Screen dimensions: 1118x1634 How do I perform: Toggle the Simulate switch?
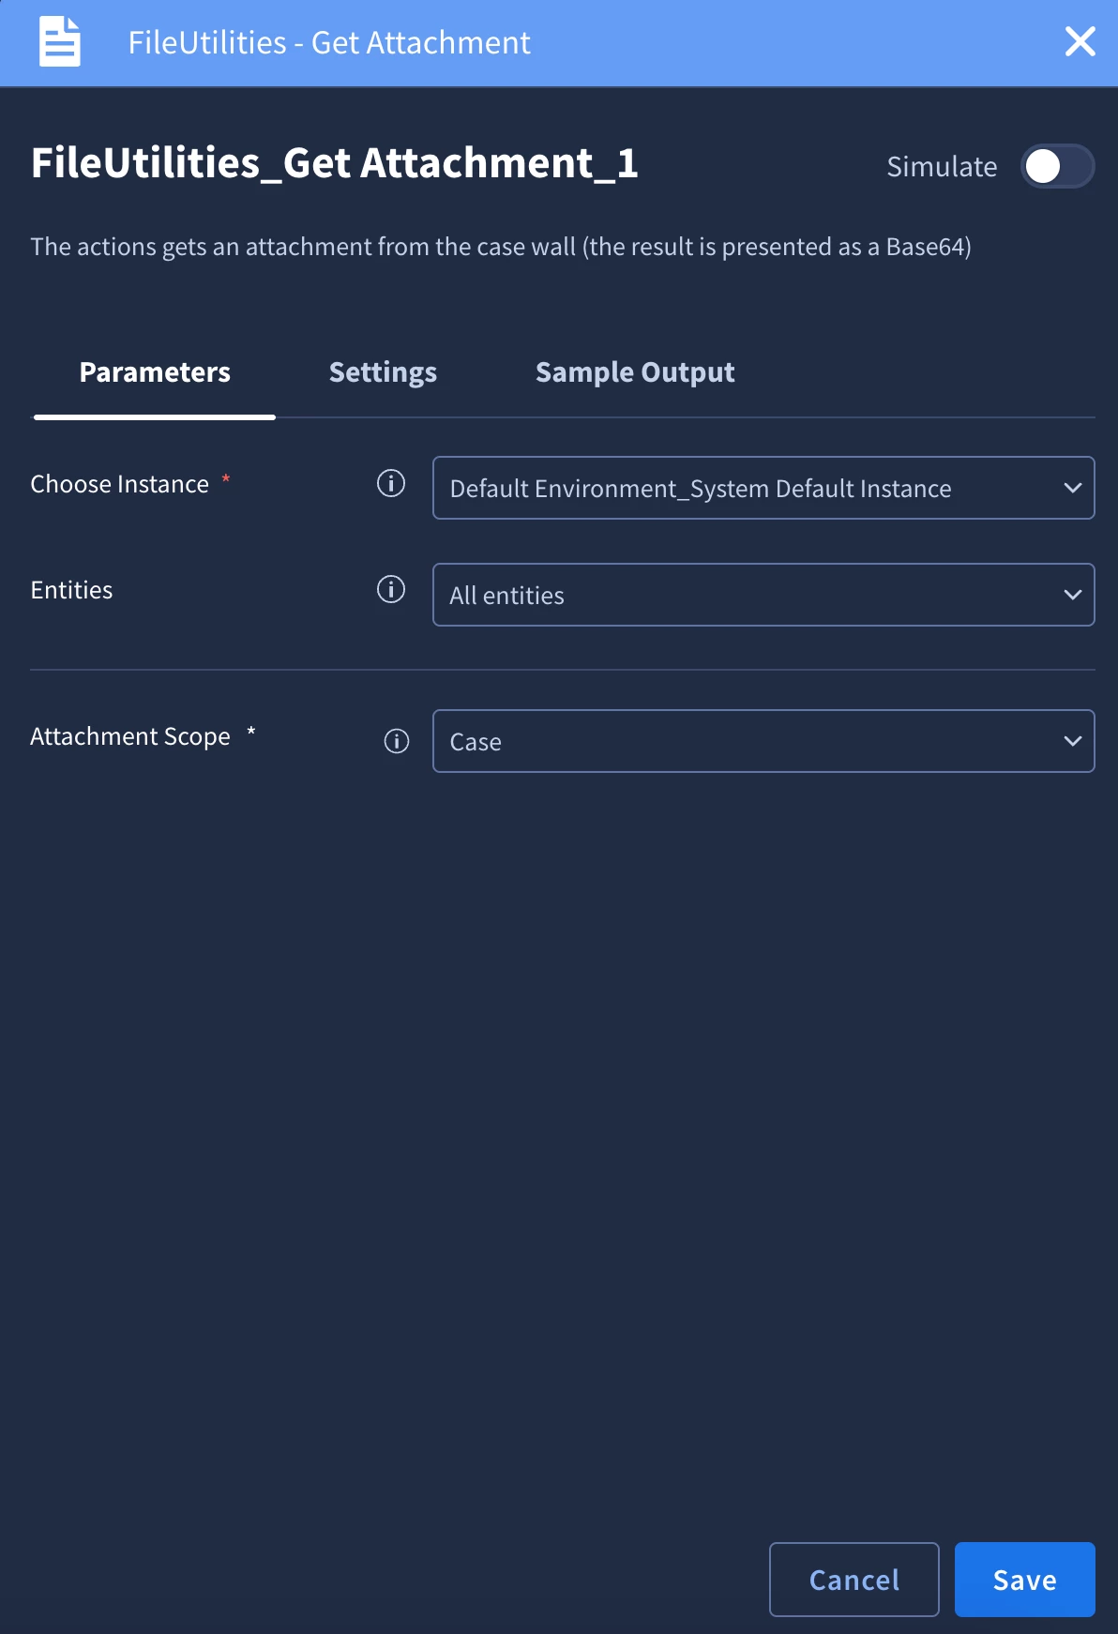click(x=1057, y=166)
